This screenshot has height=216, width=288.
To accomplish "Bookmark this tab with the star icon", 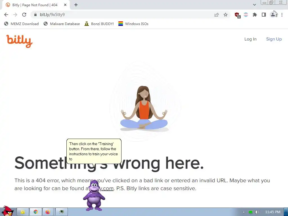I will tap(226, 15).
